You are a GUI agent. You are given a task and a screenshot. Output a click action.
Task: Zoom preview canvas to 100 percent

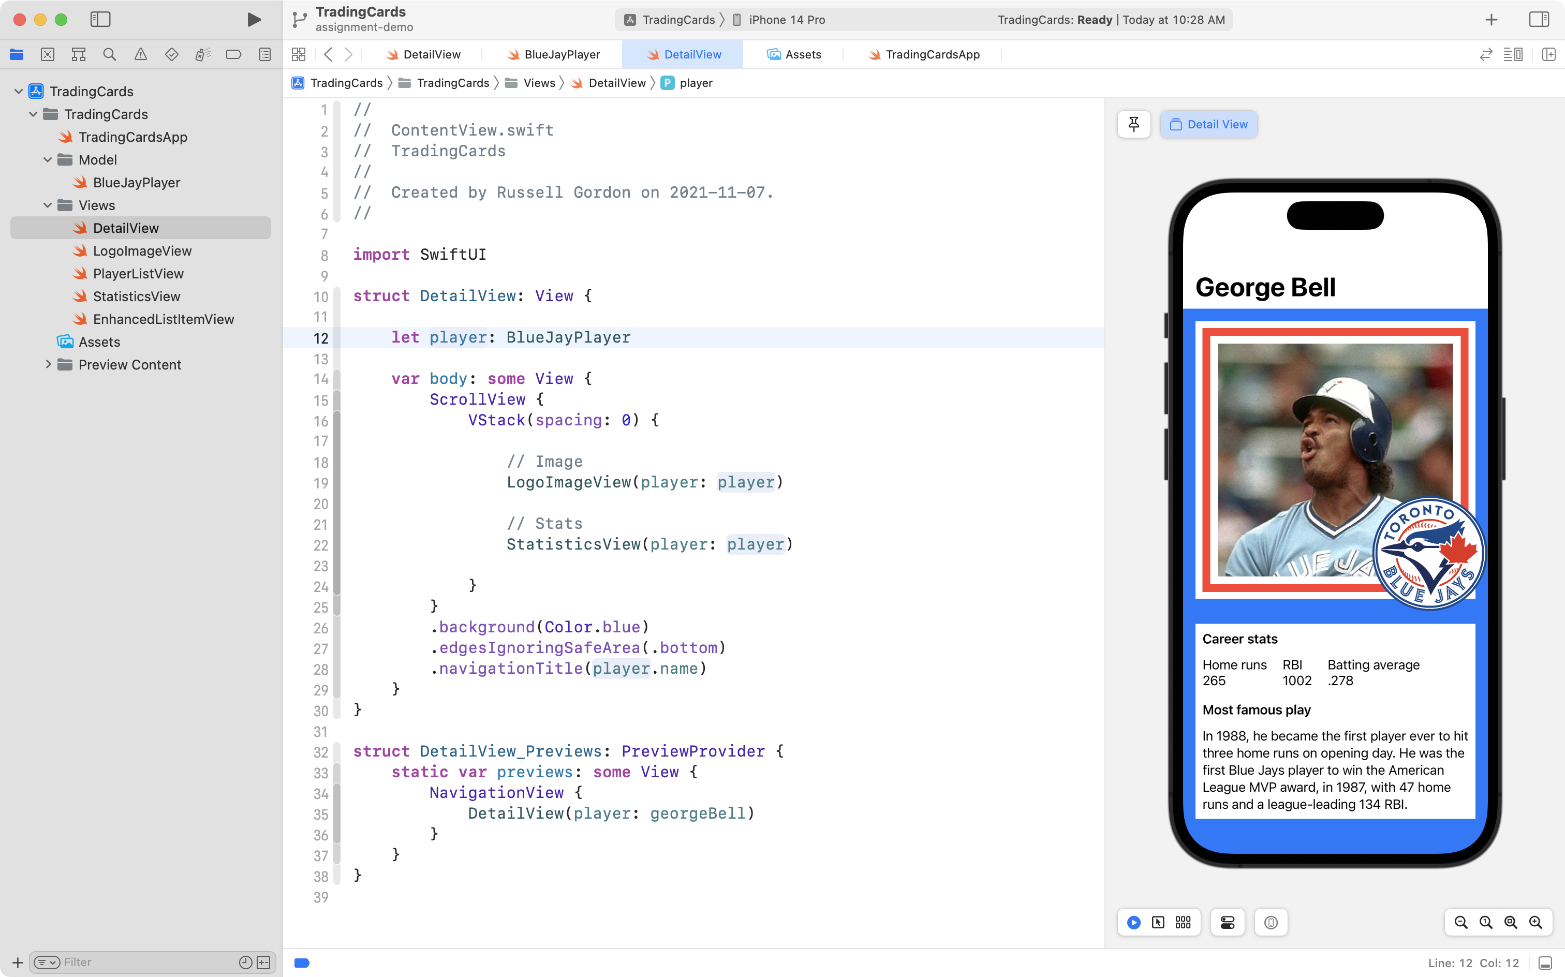coord(1485,922)
